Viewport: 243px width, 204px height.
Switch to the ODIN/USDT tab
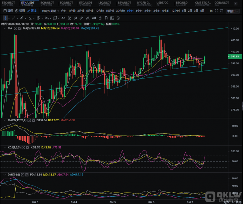point(221,4)
